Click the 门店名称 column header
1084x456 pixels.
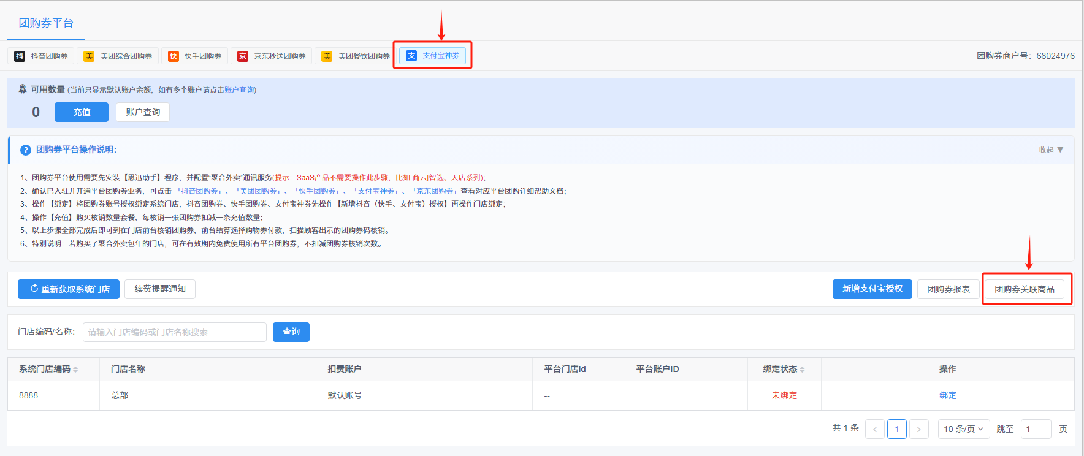tap(128, 369)
